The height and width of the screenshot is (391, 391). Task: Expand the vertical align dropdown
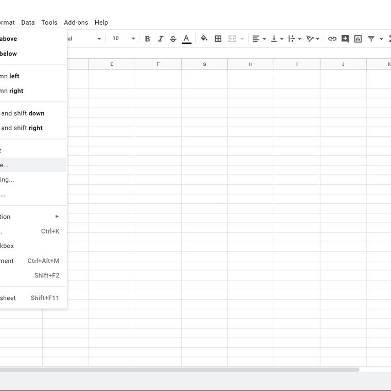[277, 39]
